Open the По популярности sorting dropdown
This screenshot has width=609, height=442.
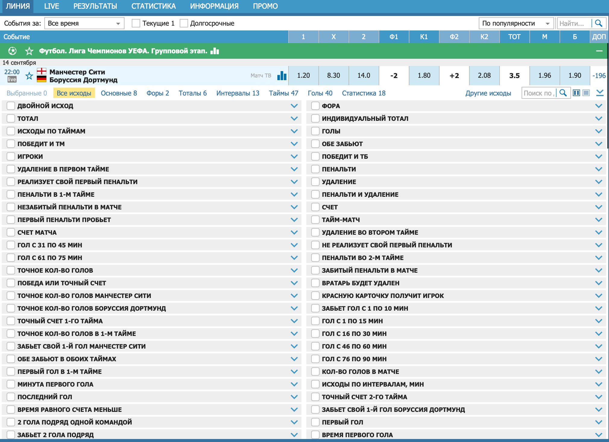coord(516,23)
